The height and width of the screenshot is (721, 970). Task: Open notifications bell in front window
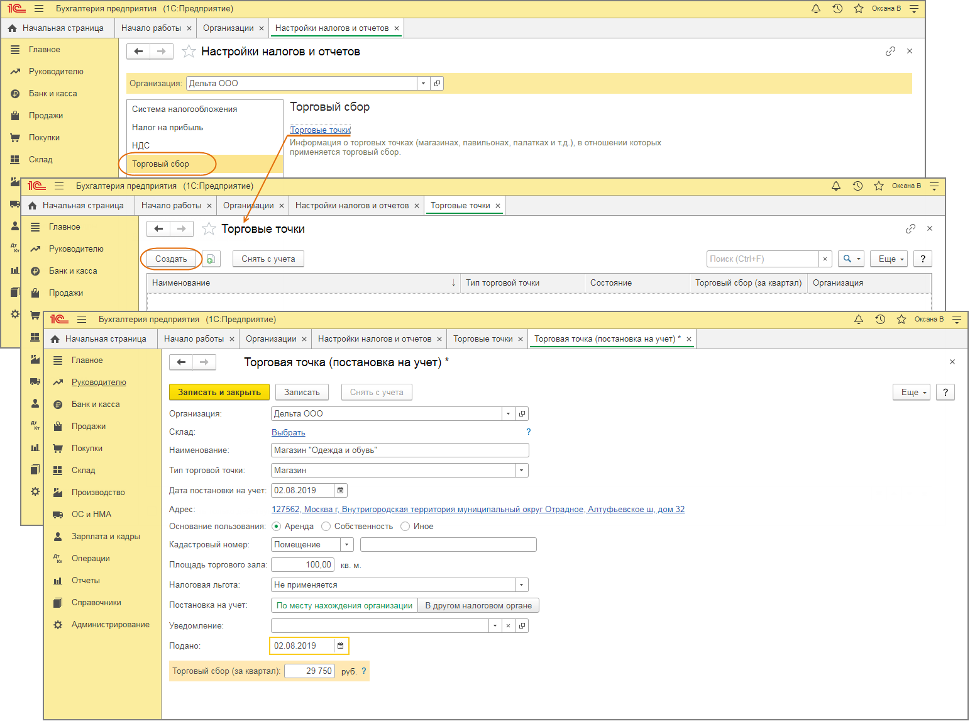coord(859,320)
